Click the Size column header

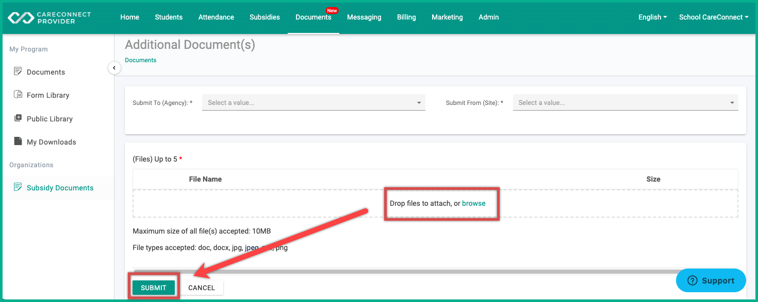[x=653, y=179]
